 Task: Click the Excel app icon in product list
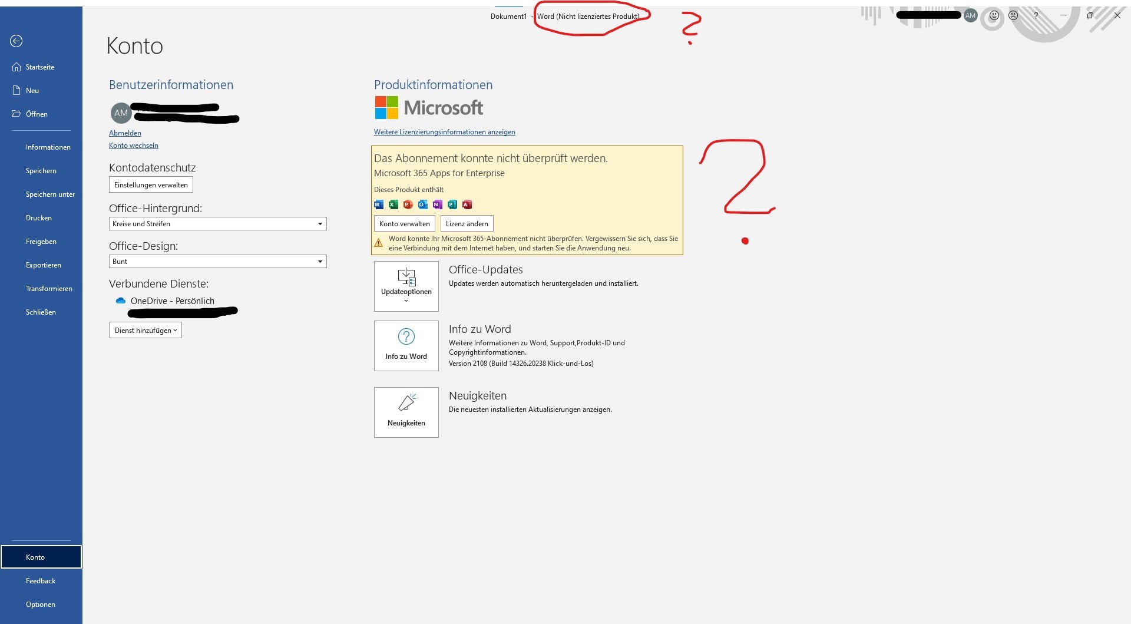(393, 204)
